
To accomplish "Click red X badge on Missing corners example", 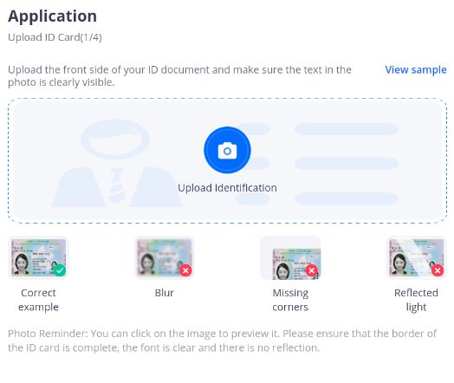I will [312, 270].
